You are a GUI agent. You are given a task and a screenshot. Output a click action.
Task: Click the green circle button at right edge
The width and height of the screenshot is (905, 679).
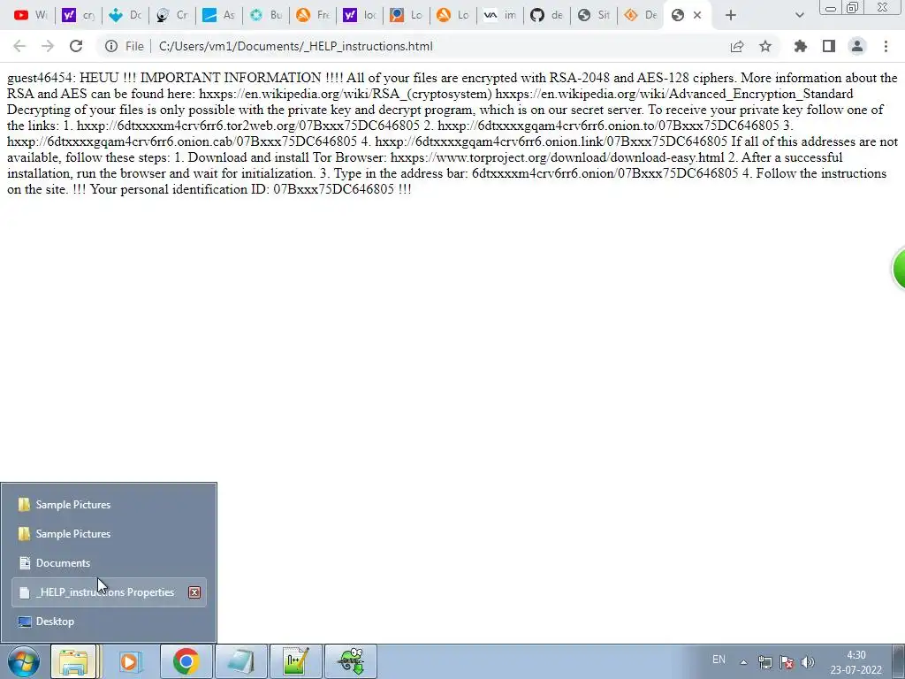coord(899,269)
